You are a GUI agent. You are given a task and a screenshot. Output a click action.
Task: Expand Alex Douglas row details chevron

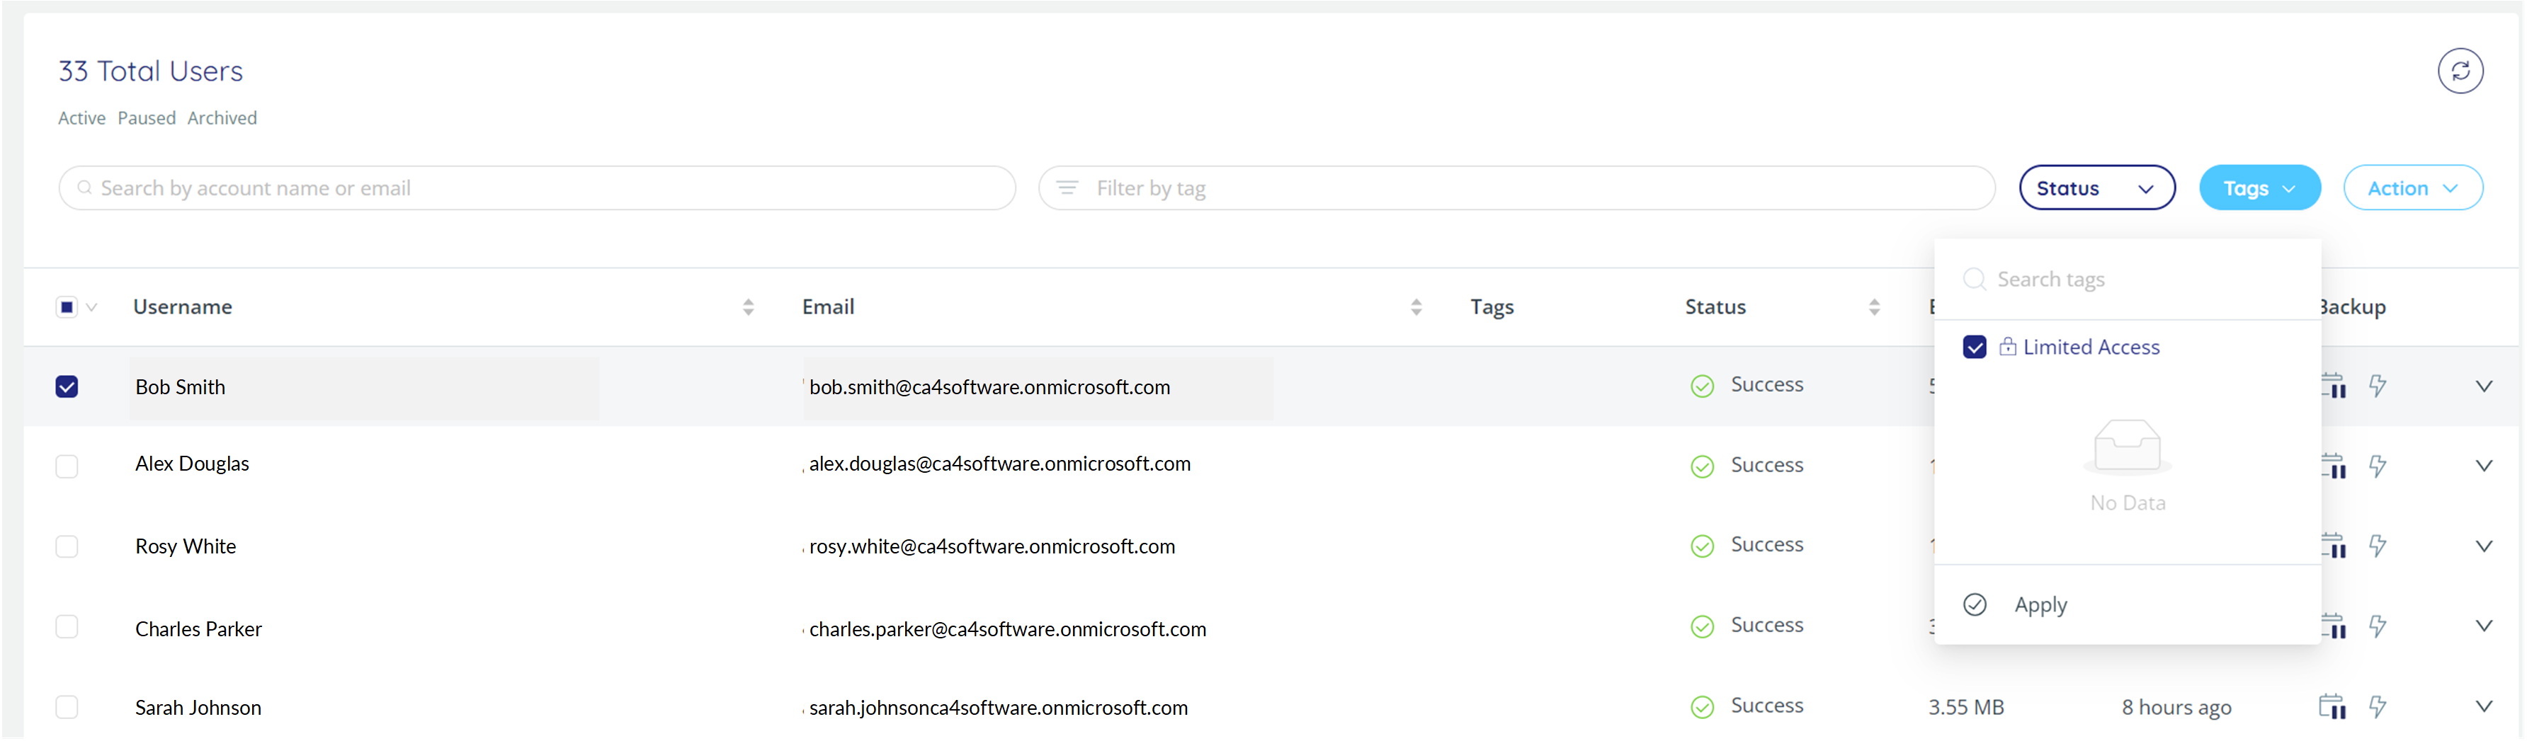2483,466
